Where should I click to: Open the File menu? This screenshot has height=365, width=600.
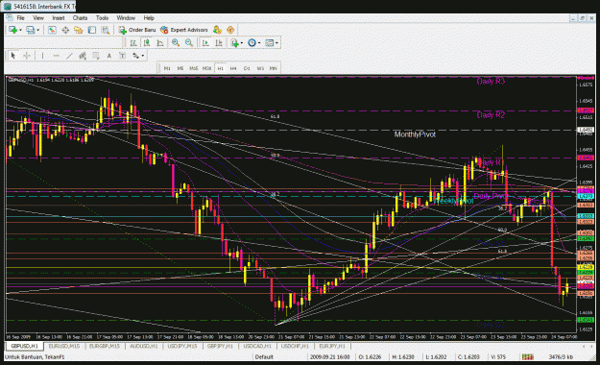point(21,18)
